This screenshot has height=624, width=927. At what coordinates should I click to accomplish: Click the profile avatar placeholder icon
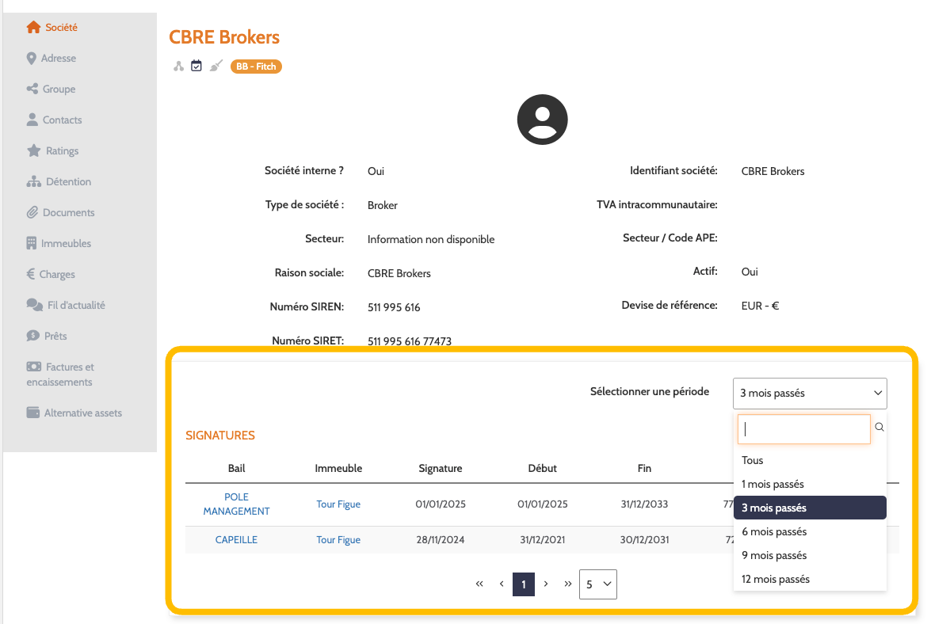tap(542, 120)
